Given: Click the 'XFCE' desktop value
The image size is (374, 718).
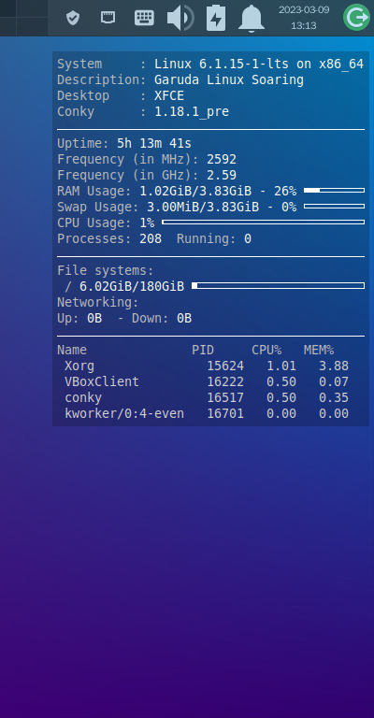Looking at the screenshot, I should pyautogui.click(x=169, y=96).
